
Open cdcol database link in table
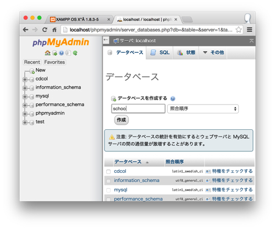coord(120,171)
